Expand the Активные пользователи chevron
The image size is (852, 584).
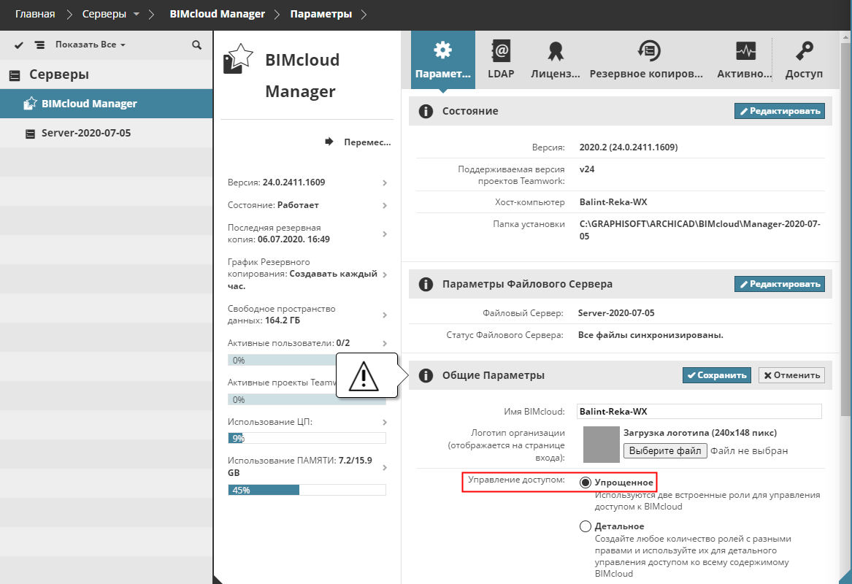385,343
